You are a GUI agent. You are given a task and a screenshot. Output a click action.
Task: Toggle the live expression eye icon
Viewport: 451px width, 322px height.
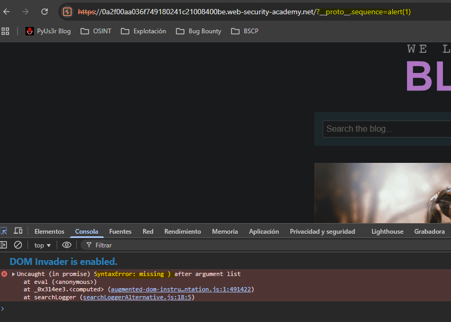(66, 245)
